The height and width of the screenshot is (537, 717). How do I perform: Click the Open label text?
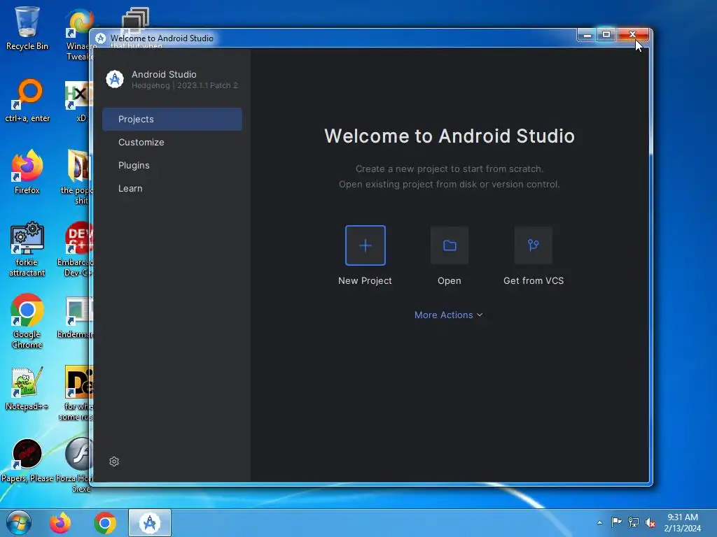click(x=450, y=281)
